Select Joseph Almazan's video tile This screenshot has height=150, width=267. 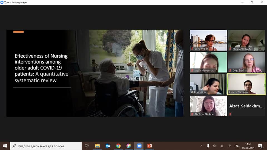coord(246,84)
